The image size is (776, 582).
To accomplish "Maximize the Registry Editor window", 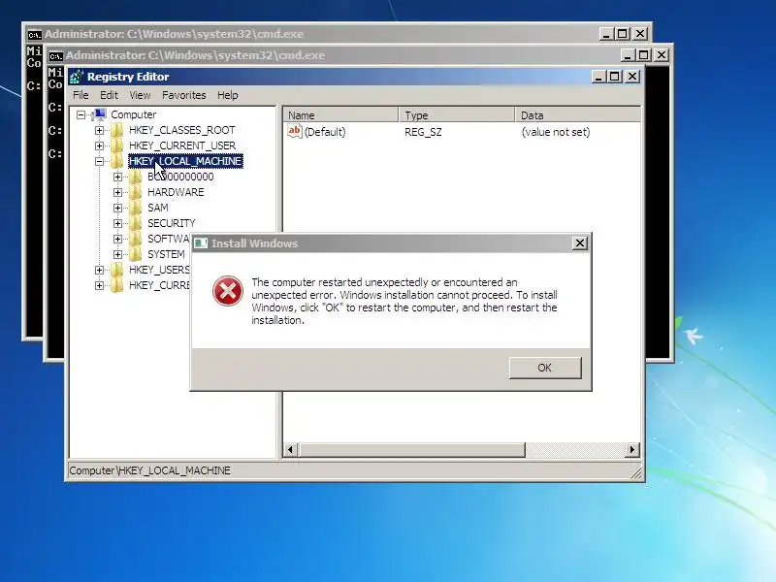I will [615, 77].
